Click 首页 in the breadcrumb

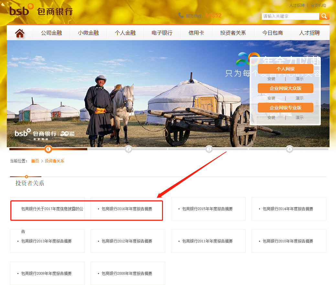point(35,161)
